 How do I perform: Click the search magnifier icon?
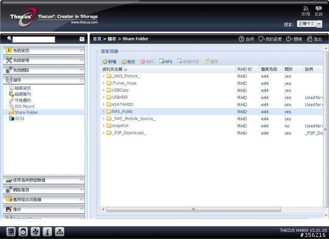point(9,39)
